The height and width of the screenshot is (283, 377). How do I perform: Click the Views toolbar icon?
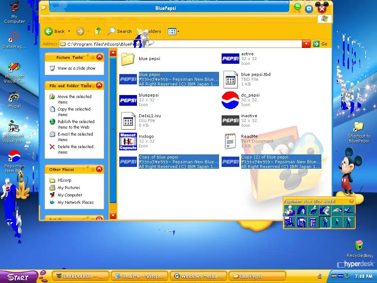[x=172, y=31]
